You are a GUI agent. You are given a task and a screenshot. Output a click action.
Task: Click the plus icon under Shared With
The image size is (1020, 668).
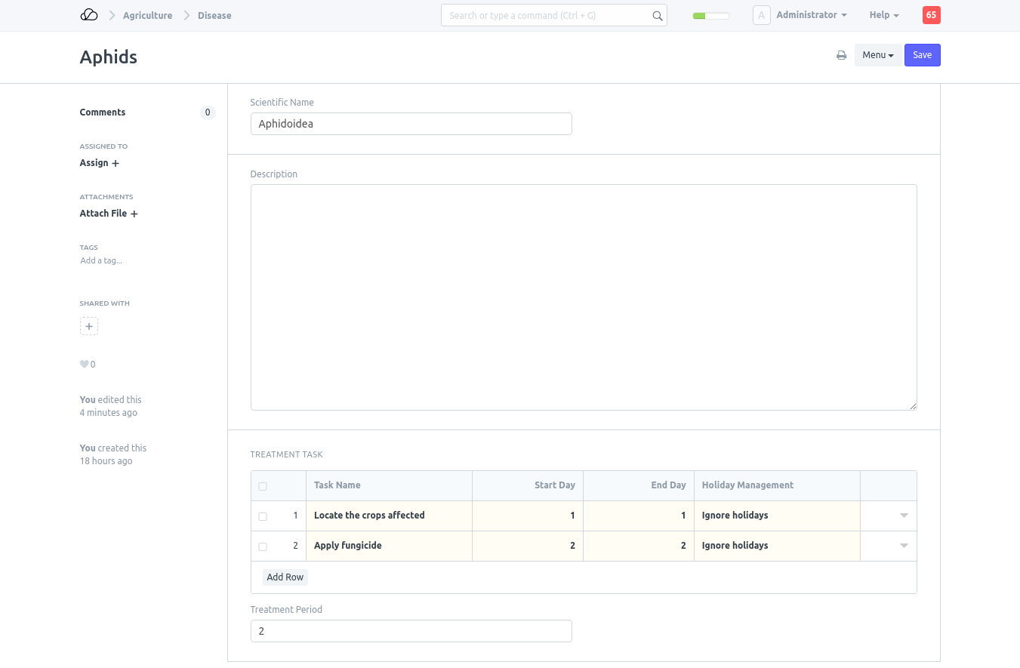point(89,327)
